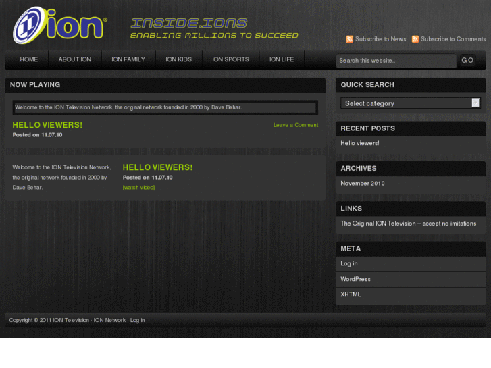This screenshot has height=368, width=491.
Task: Expand the Select category dropdown
Action: 410,103
